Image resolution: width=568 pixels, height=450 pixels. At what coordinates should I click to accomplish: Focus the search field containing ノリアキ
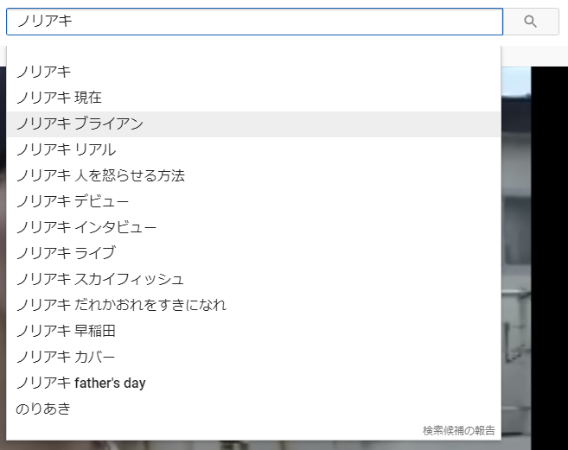[x=254, y=22]
